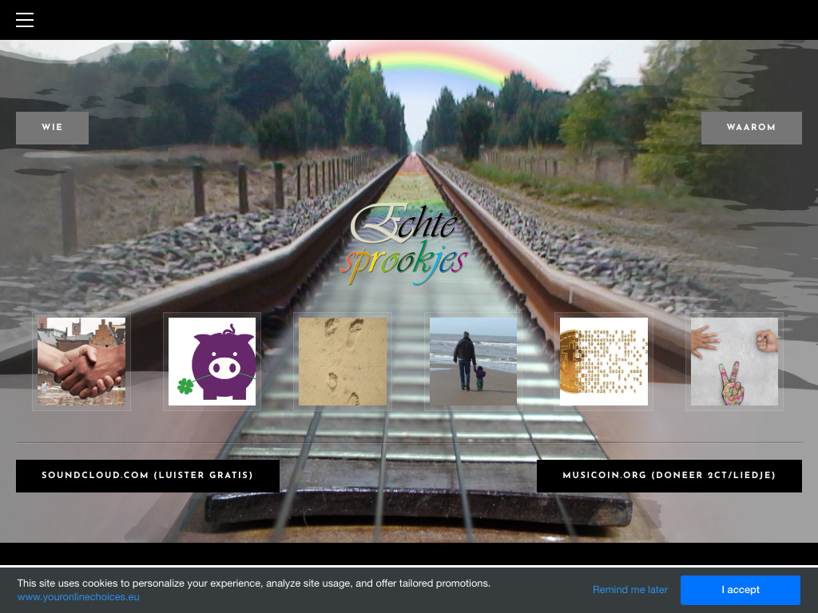Open the gold coin with numbers image
This screenshot has height=613, width=818.
604,362
